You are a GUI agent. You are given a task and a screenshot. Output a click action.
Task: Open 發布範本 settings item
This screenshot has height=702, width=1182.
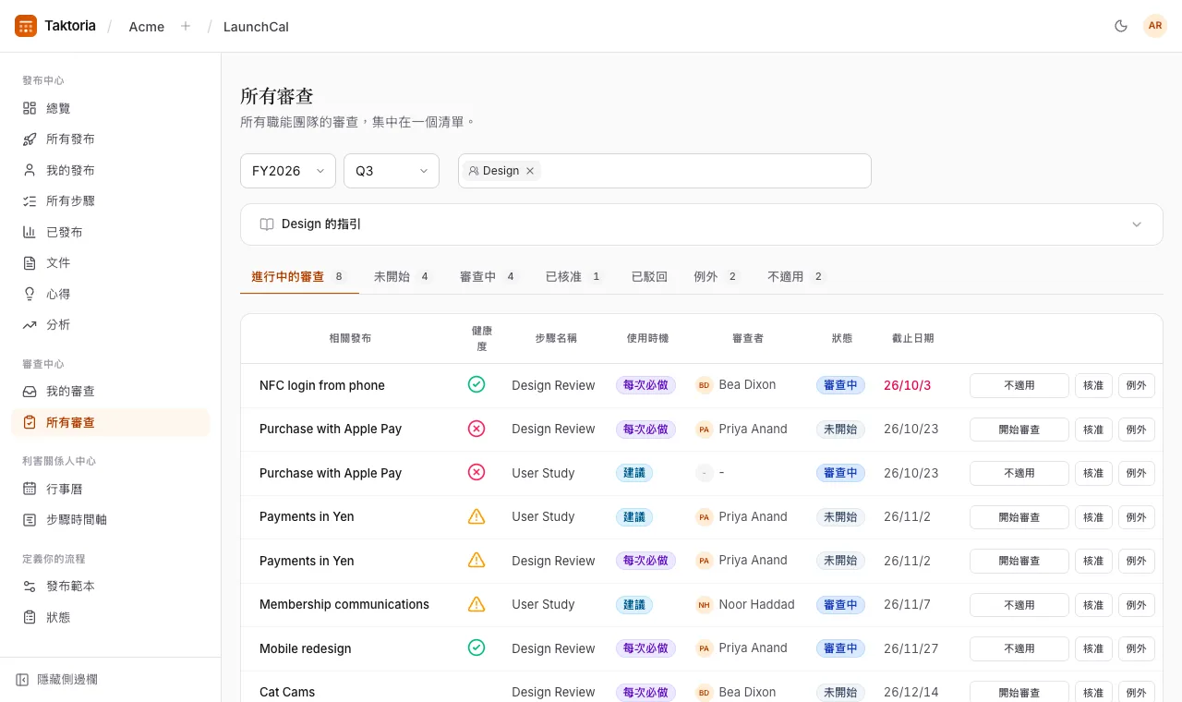point(111,587)
